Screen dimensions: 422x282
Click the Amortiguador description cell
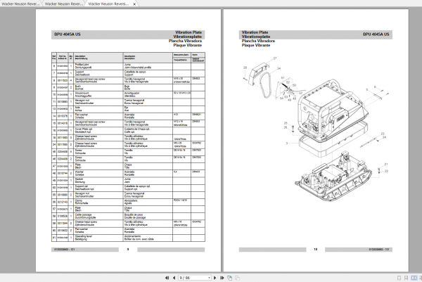(148, 95)
